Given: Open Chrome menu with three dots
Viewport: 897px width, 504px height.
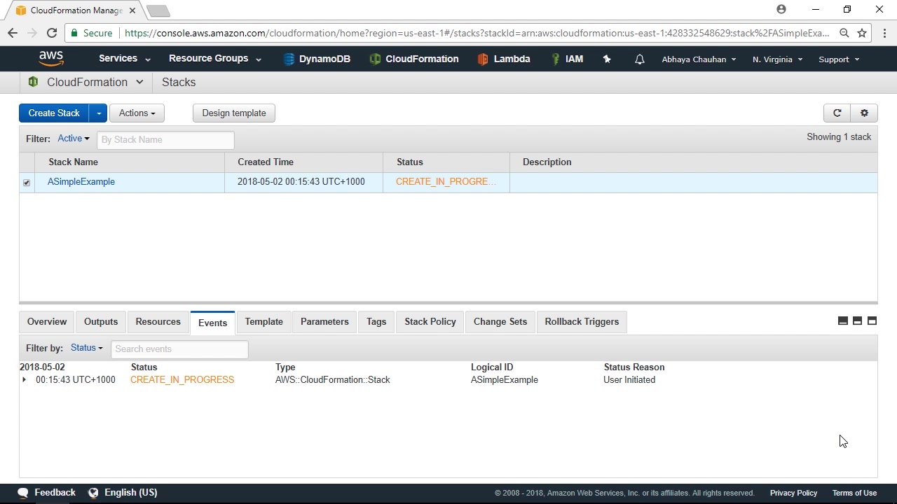Looking at the screenshot, I should (884, 33).
